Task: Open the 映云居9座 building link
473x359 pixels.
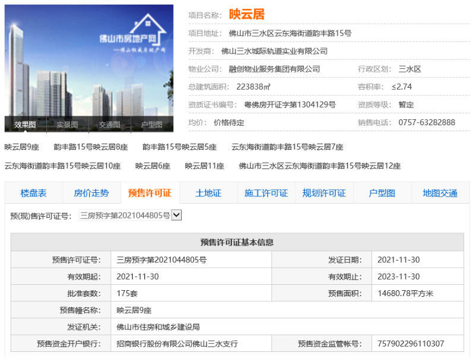Action: (22, 147)
